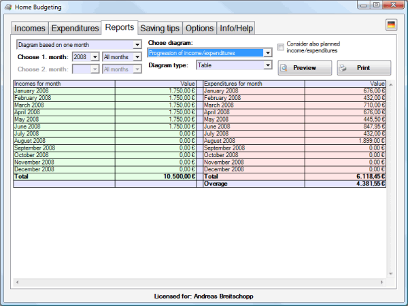Click the 'Expenditures for month' column header
The width and height of the screenshot is (408, 306).
coord(253,84)
